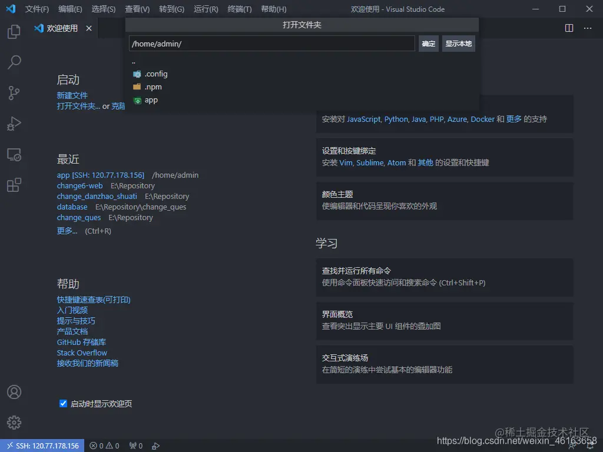Screen dimensions: 603x452
Task: Open the 查看(V) menu
Action: tap(137, 9)
